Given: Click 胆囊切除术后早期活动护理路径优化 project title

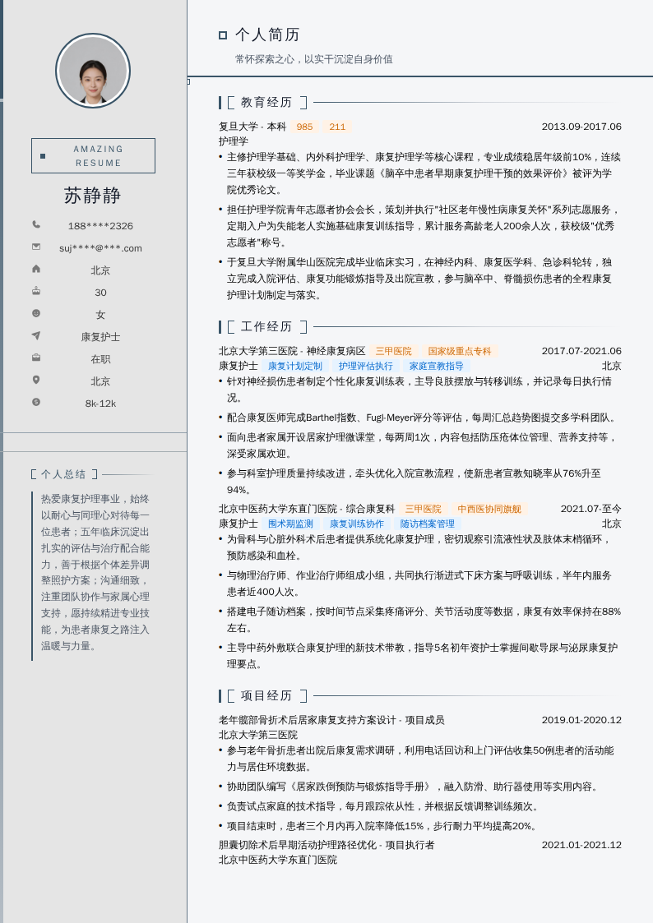Looking at the screenshot, I should tap(326, 845).
